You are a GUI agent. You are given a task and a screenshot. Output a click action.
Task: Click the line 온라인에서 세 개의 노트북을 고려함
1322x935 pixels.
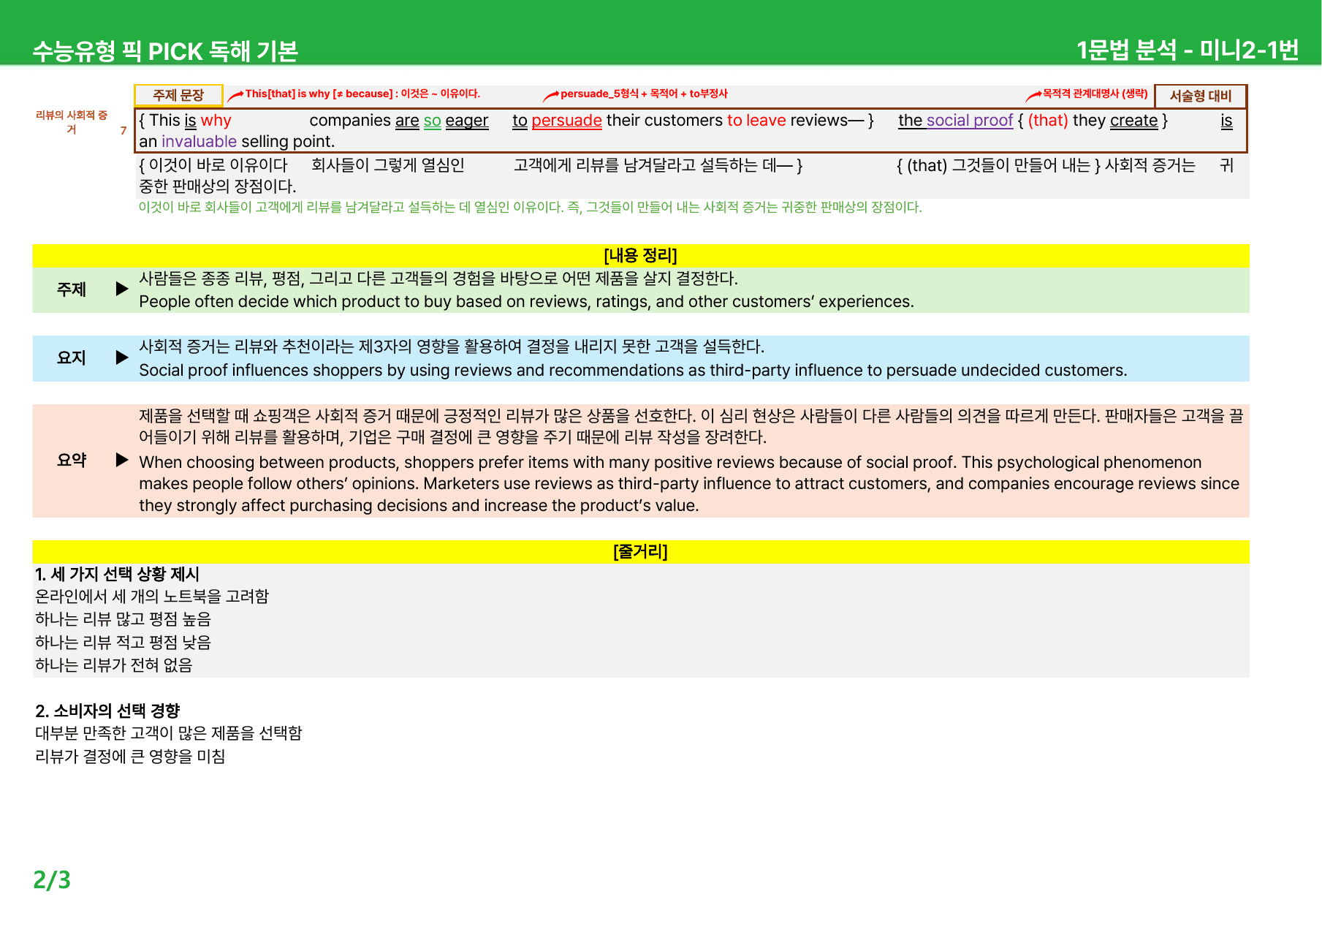152,597
